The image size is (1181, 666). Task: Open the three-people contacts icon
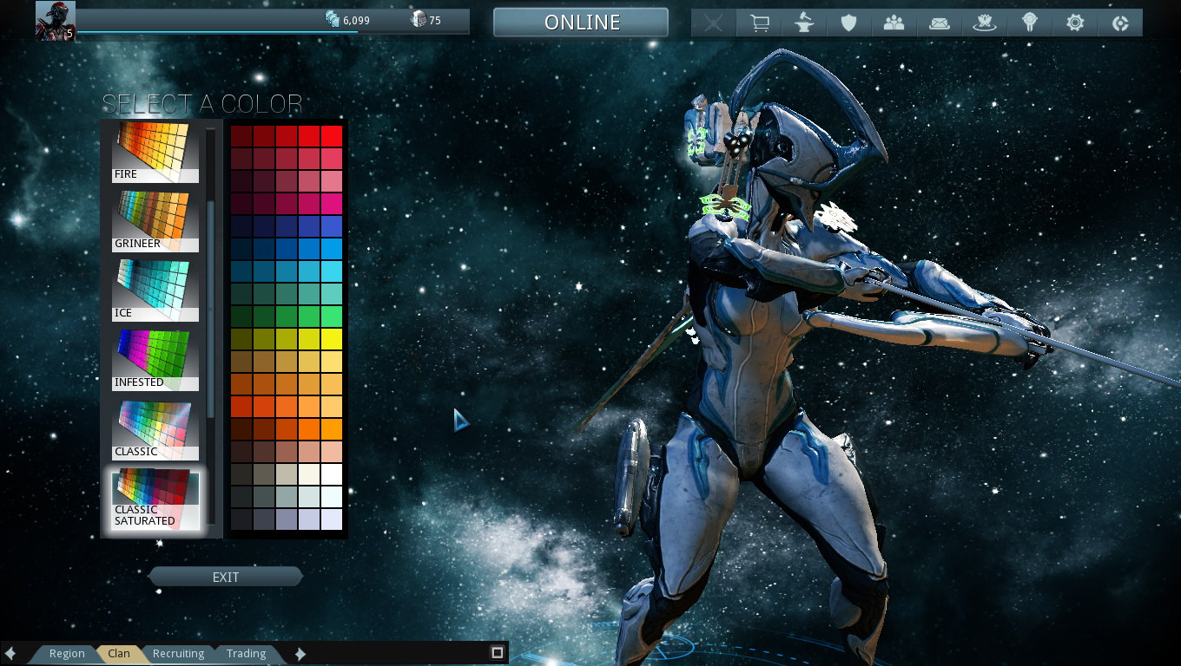coord(894,23)
